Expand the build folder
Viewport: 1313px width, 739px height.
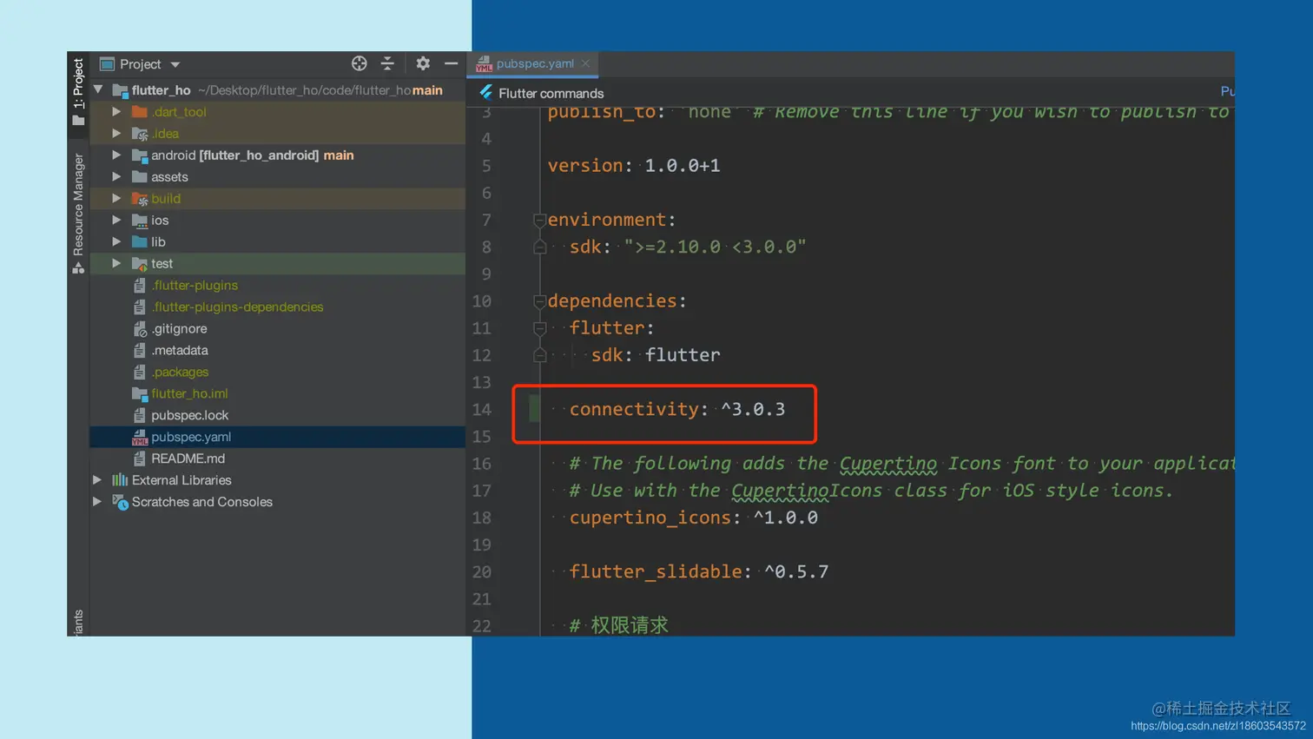point(116,198)
